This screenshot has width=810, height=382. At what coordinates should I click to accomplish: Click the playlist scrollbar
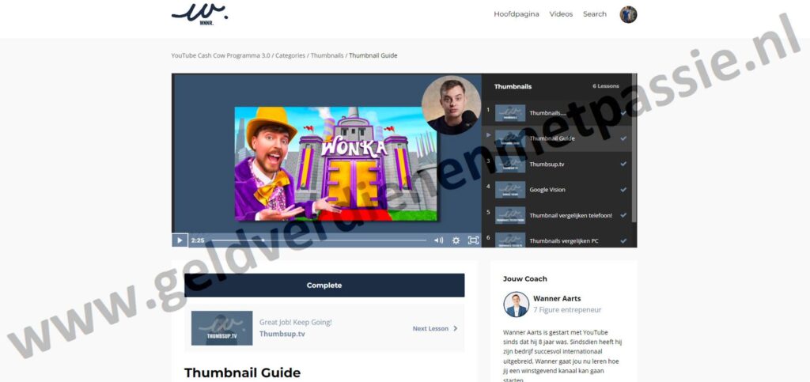tap(634, 158)
